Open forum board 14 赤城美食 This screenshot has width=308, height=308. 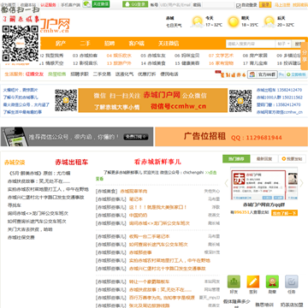(153, 63)
